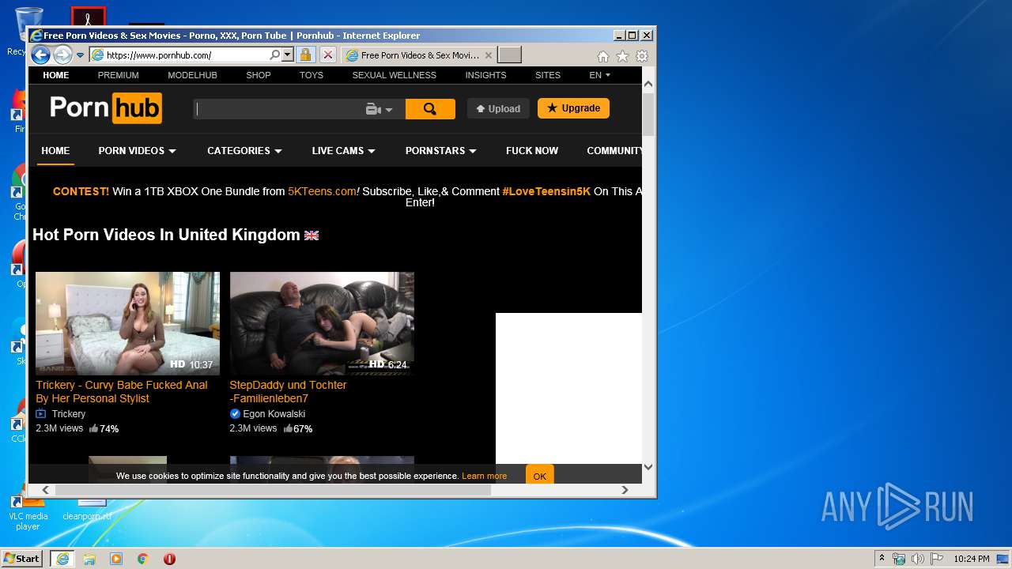Open a new blank browser tab
This screenshot has height=569, width=1012.
509,55
